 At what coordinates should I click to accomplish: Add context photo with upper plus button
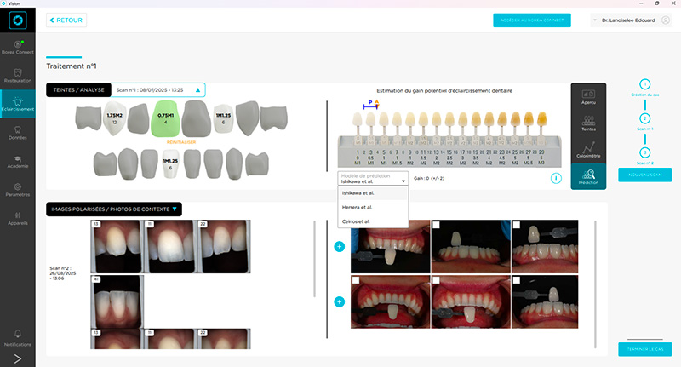pyautogui.click(x=339, y=247)
